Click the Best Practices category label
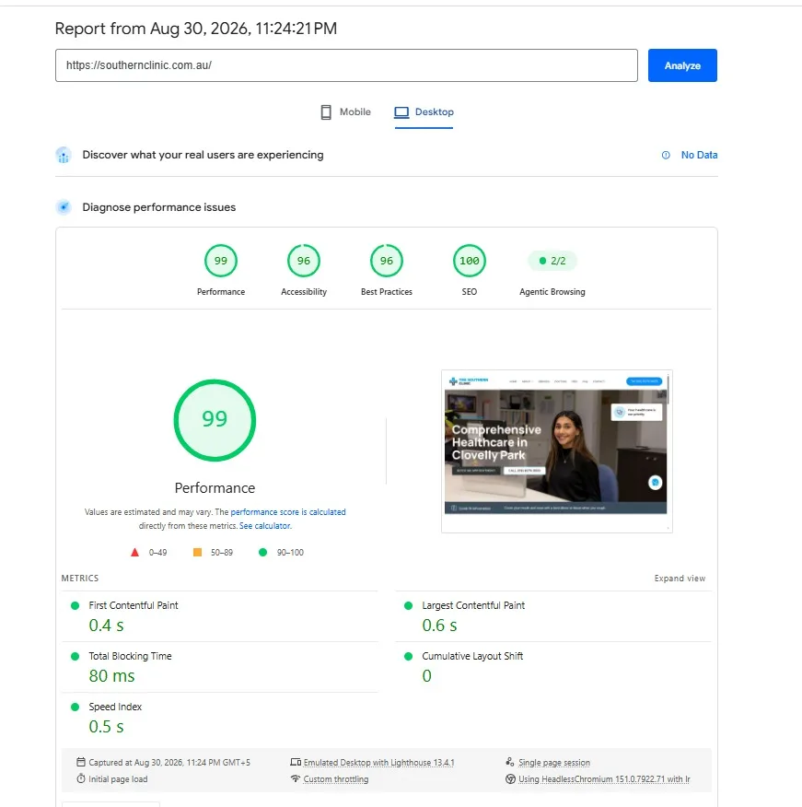802x807 pixels. coord(387,292)
